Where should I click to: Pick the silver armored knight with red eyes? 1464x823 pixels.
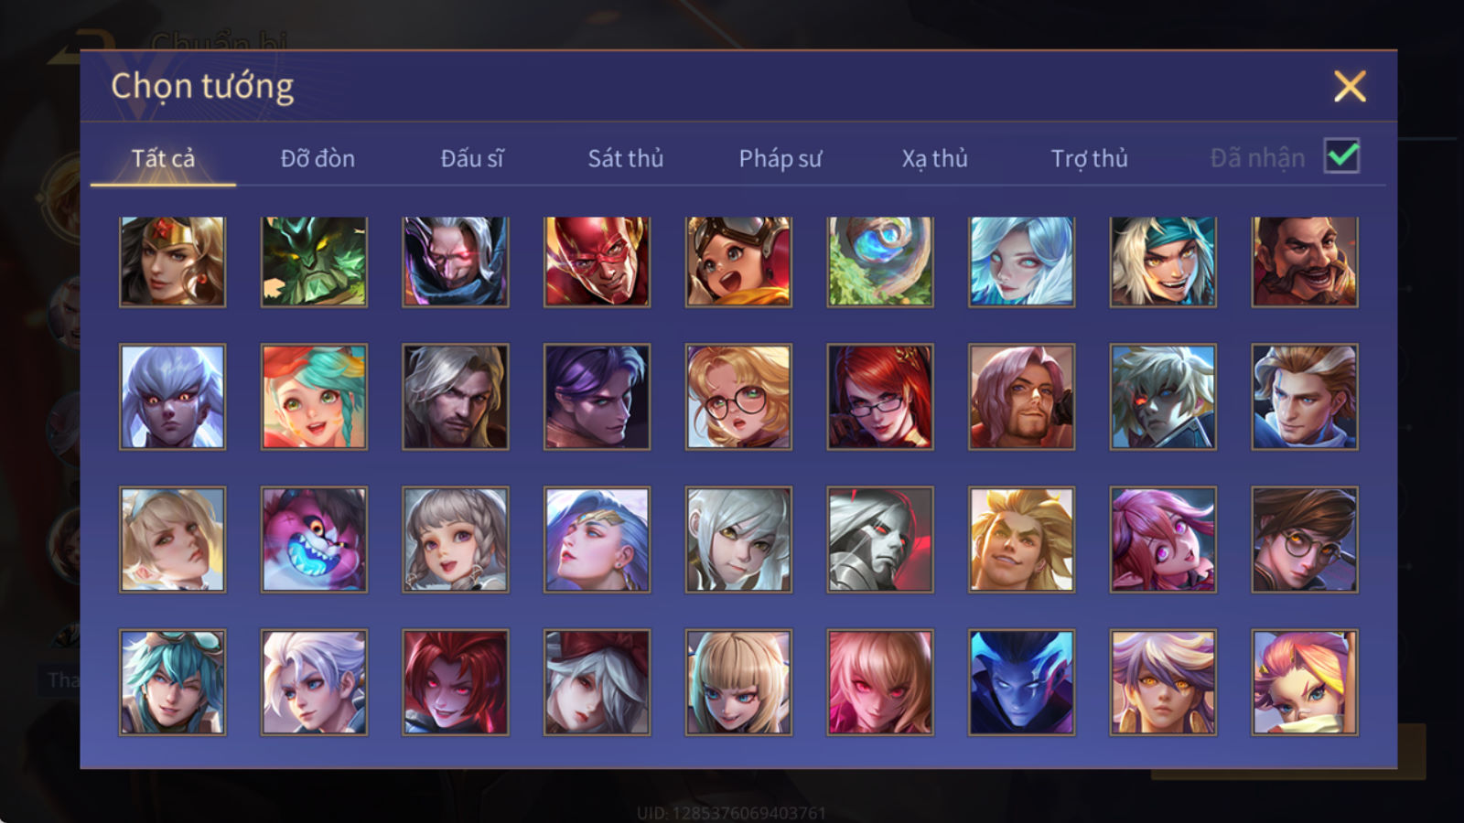point(880,540)
